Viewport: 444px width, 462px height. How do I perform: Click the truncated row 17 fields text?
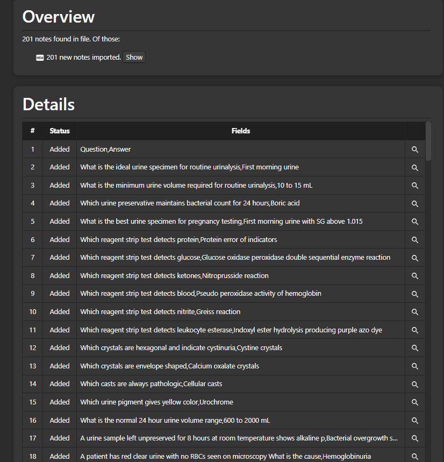point(239,438)
